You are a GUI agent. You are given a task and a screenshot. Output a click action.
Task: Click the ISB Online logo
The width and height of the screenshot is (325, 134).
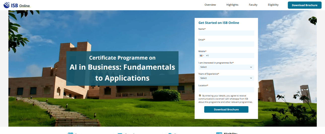(17, 5)
